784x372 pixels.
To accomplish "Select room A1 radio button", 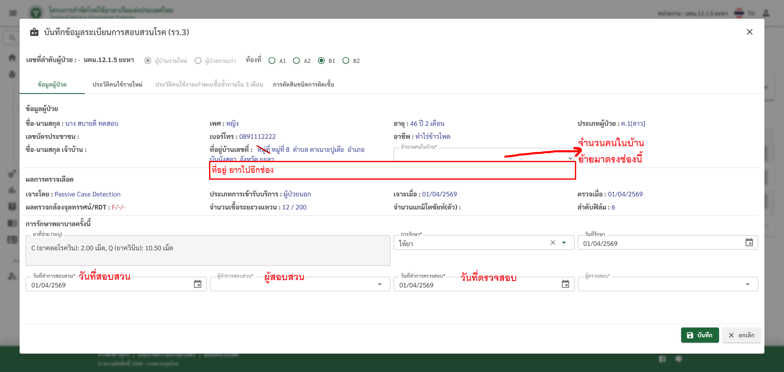I will coord(272,60).
